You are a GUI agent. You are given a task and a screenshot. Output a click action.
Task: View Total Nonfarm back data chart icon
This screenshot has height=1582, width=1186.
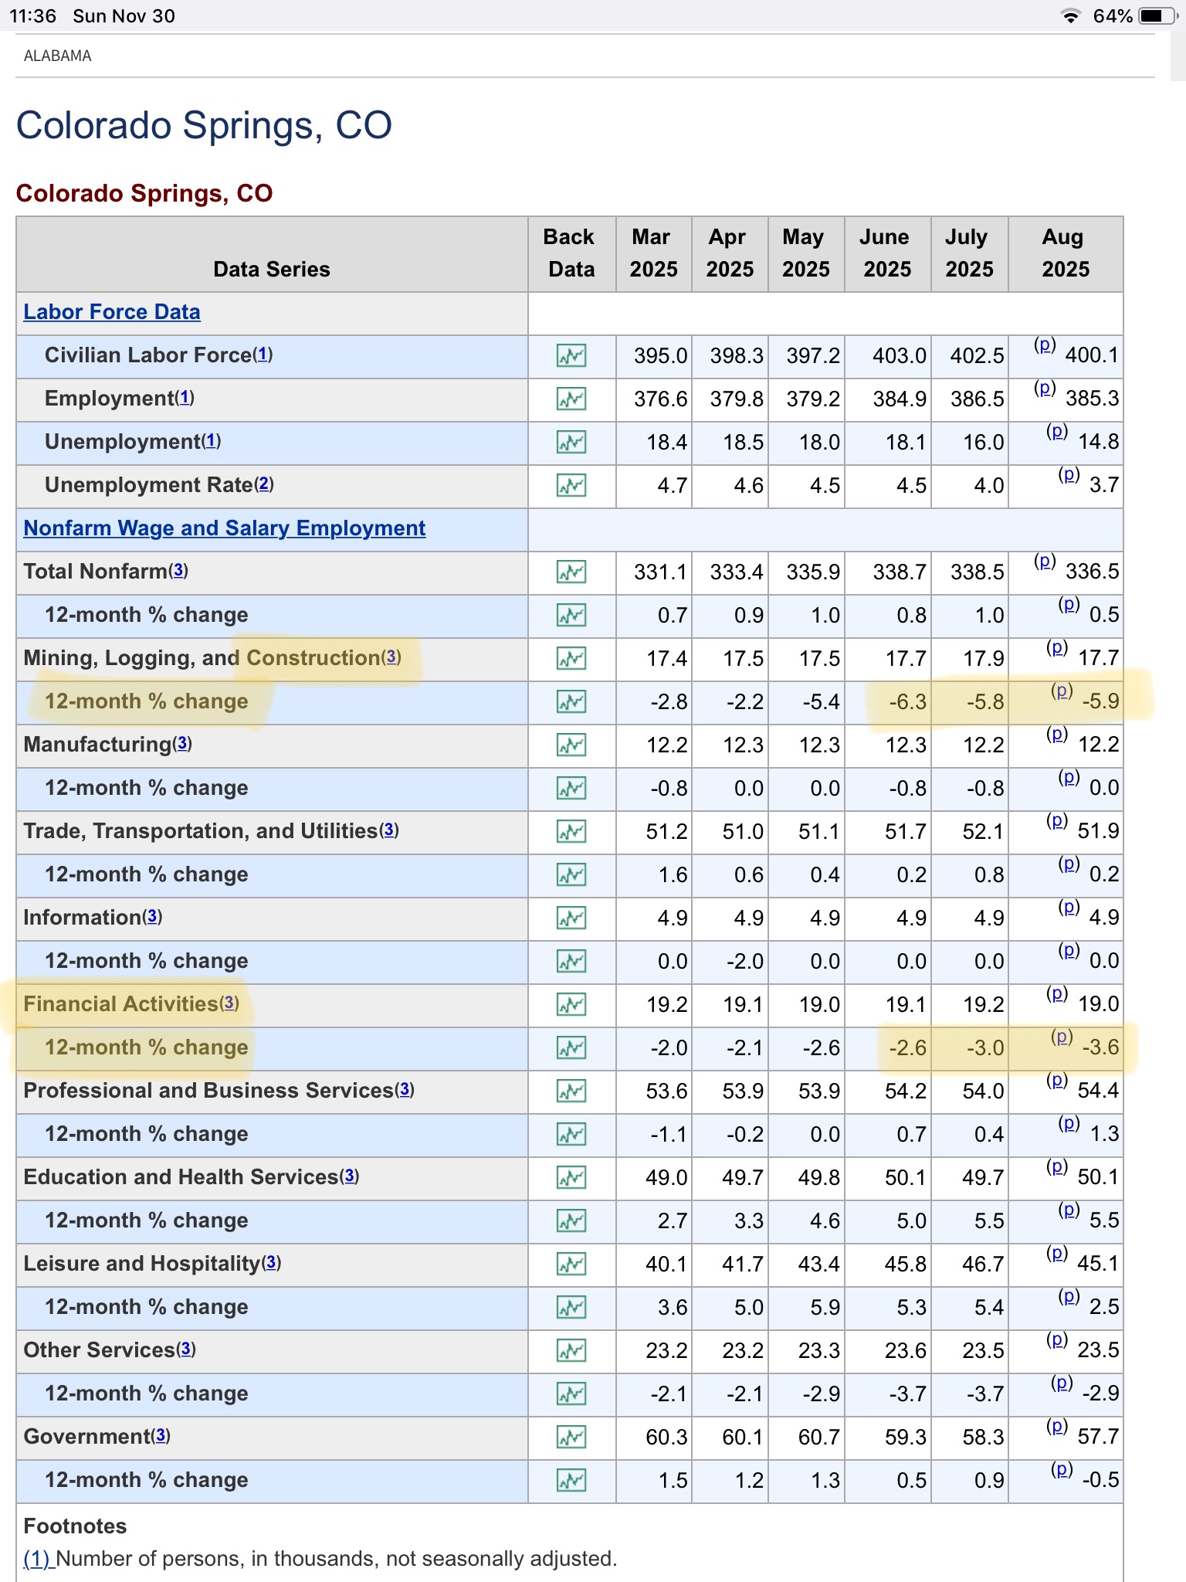tap(571, 572)
